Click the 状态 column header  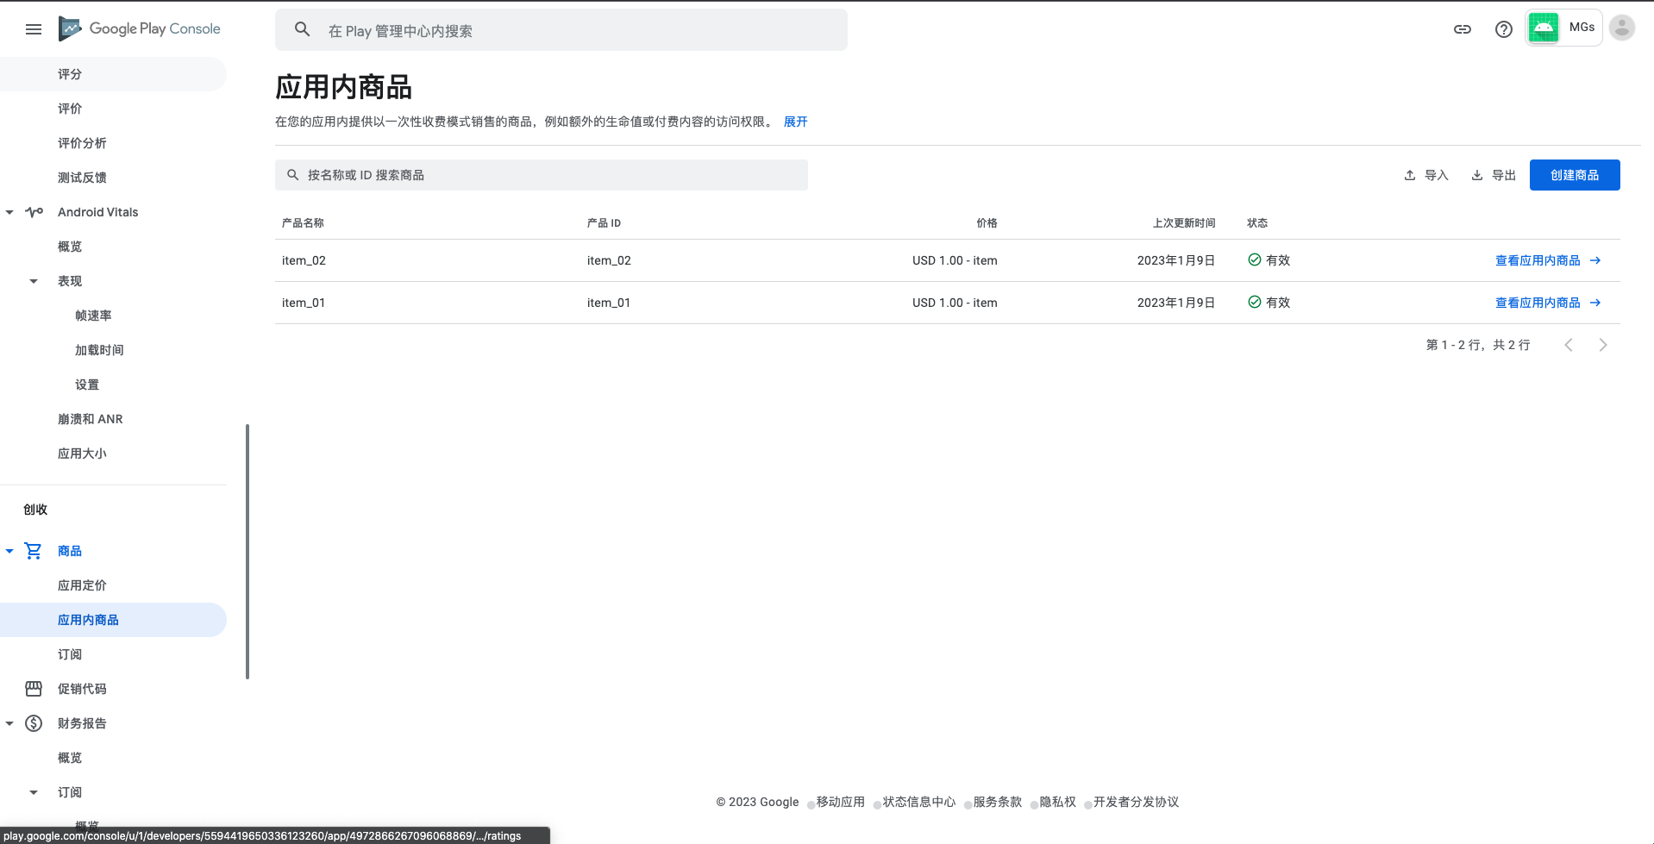point(1257,222)
